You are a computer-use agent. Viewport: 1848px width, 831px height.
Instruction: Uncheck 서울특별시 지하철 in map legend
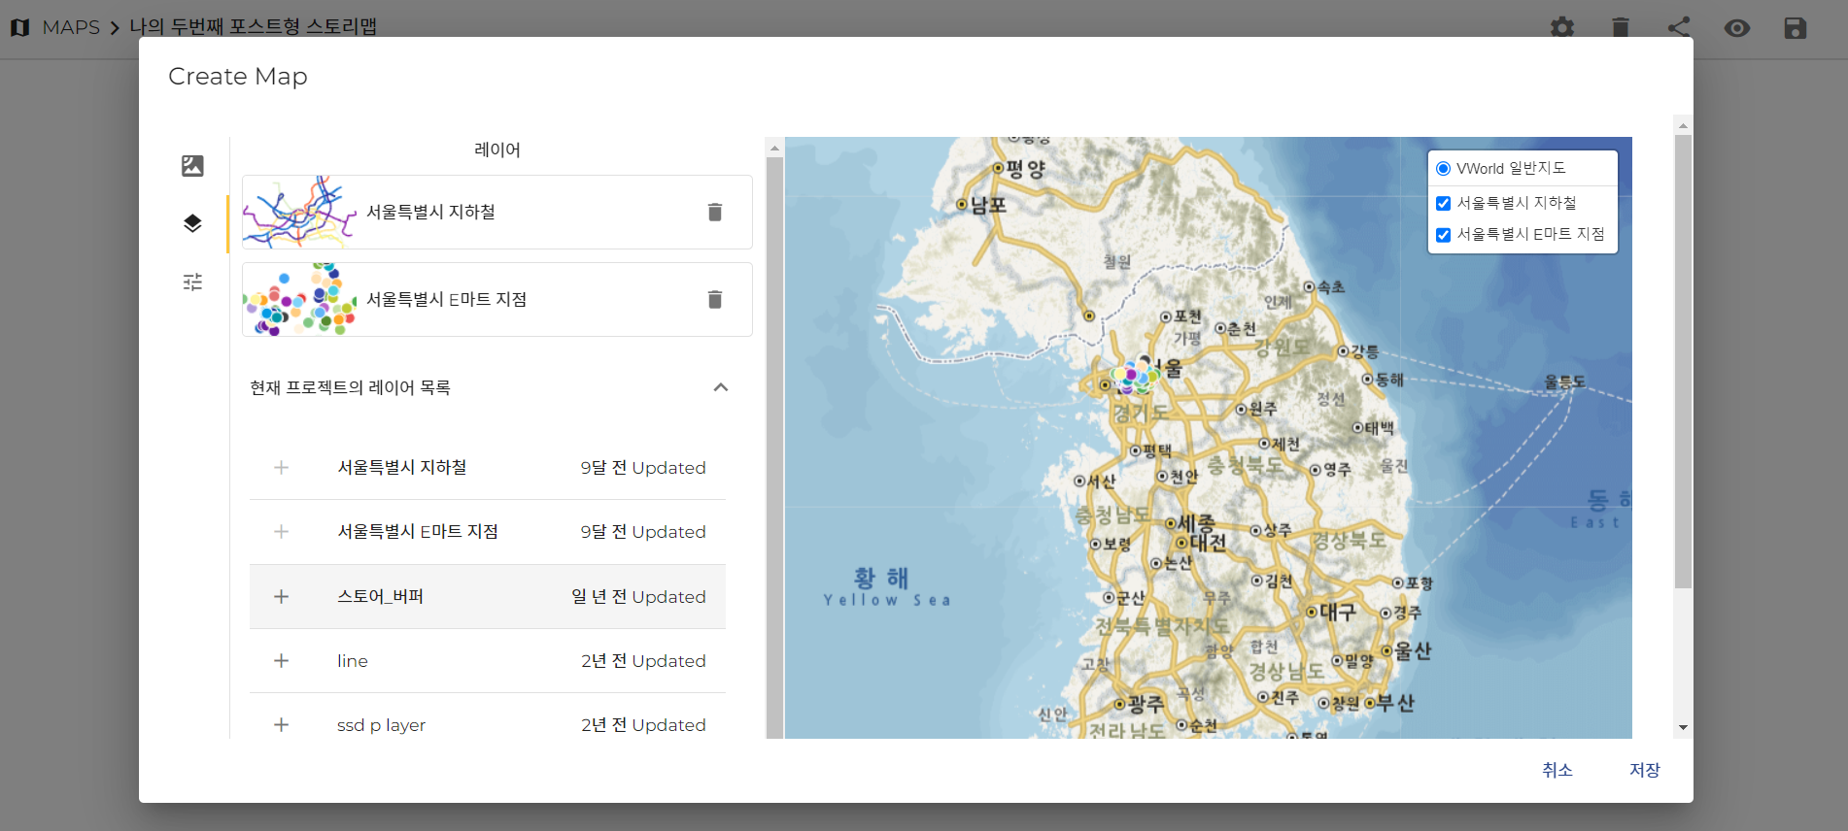point(1443,204)
